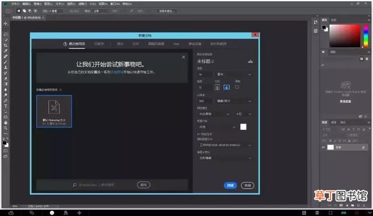Screen dimensions: 373x216
Task: Open the resolution units dropdown (像素/英寸)
Action: coord(233,101)
